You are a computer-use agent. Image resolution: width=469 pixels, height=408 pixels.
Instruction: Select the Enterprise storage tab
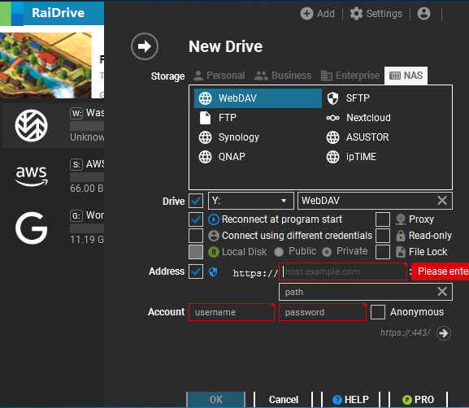point(350,76)
